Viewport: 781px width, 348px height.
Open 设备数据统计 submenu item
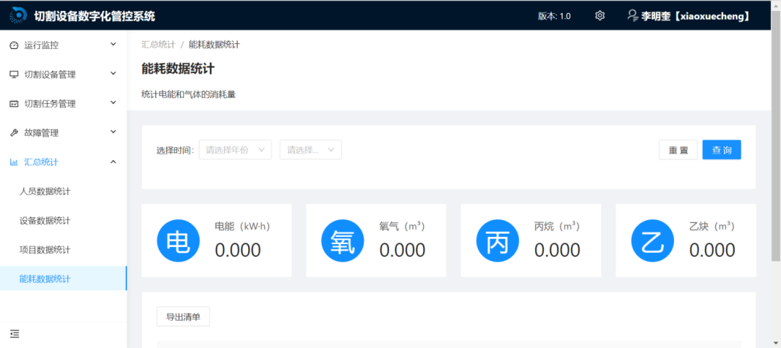pos(63,220)
